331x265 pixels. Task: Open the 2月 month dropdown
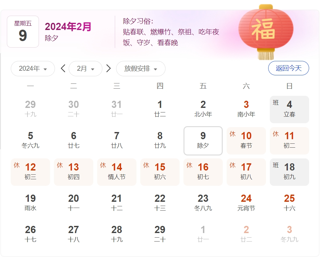[x=85, y=68]
